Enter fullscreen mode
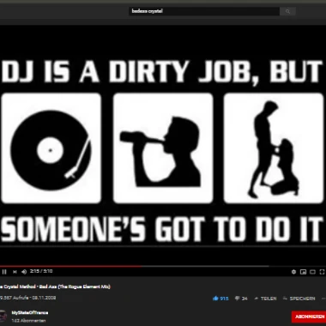This screenshot has width=326, height=326. 322,272
